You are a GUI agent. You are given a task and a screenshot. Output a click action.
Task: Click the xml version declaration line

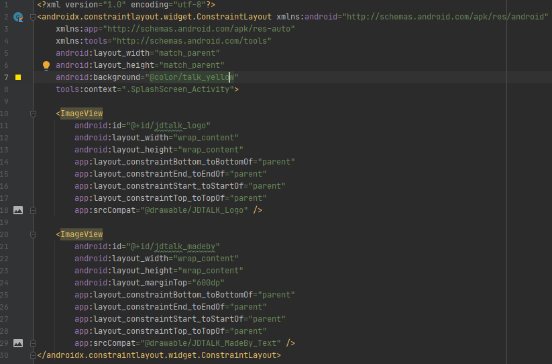[x=126, y=5]
